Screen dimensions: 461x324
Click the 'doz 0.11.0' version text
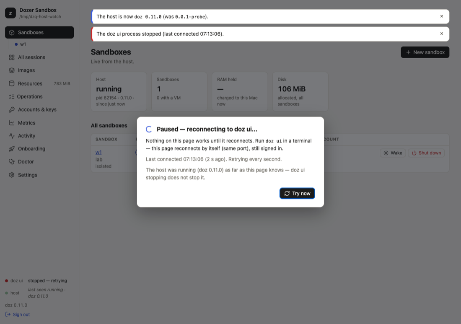click(x=16, y=305)
